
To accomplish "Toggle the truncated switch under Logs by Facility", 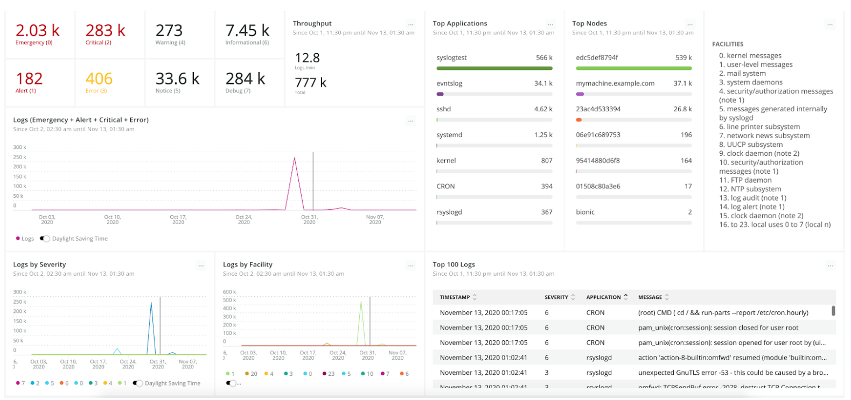I will pyautogui.click(x=231, y=383).
